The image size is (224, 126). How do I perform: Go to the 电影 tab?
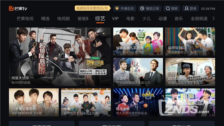click(130, 19)
